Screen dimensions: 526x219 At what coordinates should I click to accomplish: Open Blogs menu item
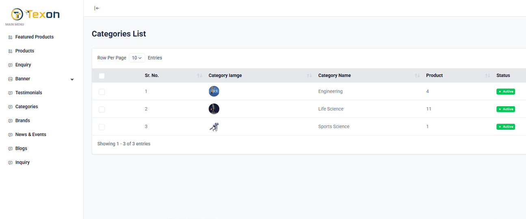click(x=21, y=148)
